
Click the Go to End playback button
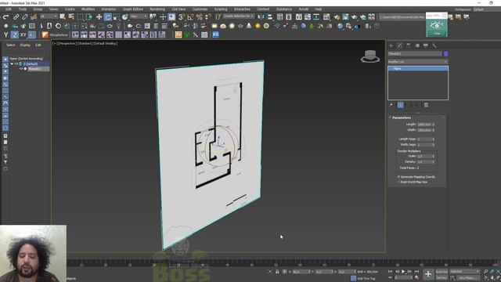(416, 272)
